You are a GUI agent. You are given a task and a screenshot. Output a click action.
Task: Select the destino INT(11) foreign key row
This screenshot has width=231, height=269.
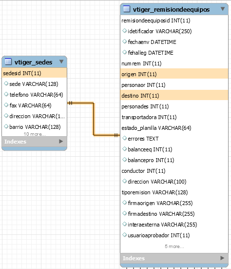pos(174,96)
